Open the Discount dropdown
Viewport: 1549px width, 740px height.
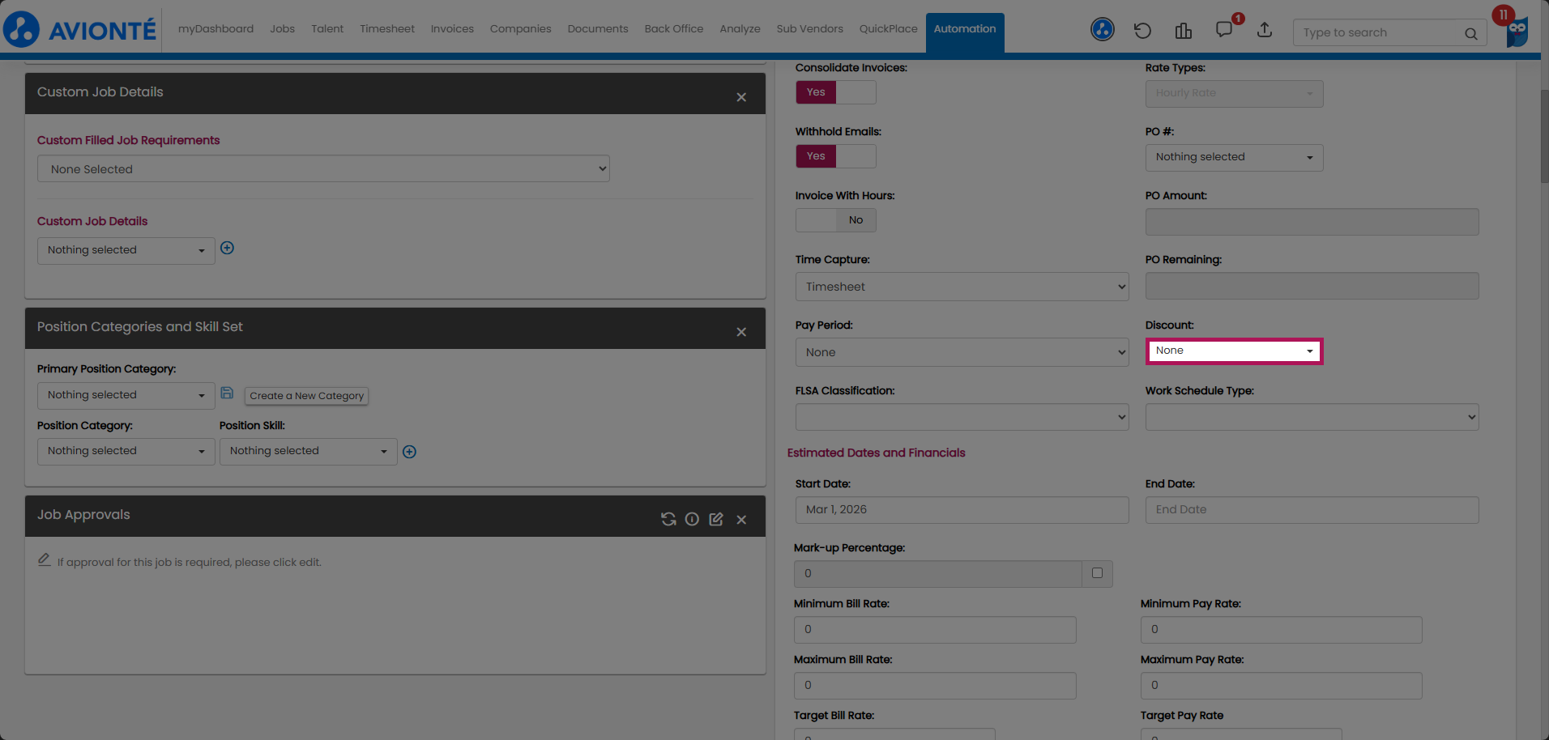click(x=1235, y=351)
